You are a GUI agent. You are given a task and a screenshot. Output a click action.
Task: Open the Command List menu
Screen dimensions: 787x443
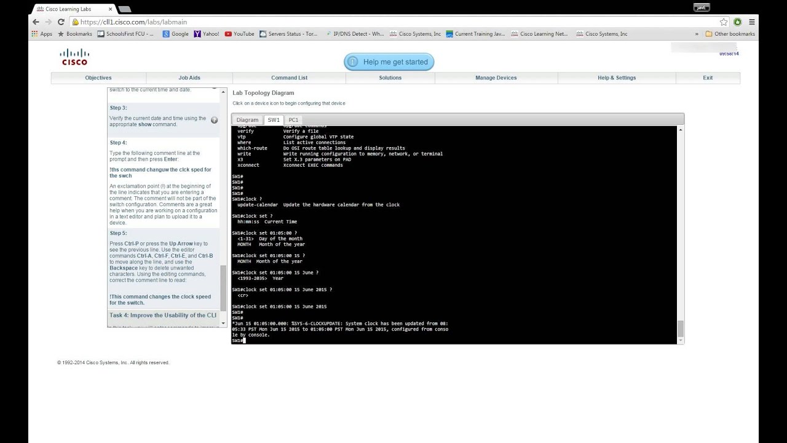click(289, 78)
